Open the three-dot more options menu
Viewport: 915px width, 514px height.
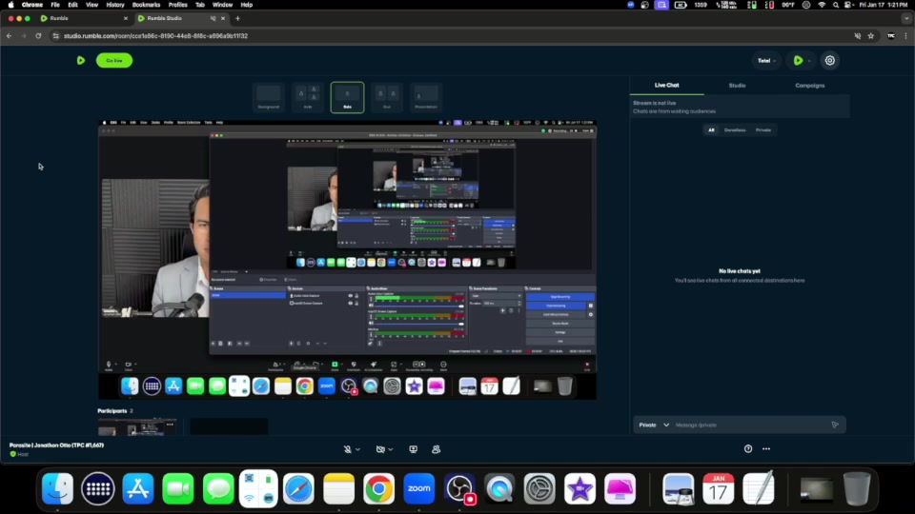(x=766, y=448)
